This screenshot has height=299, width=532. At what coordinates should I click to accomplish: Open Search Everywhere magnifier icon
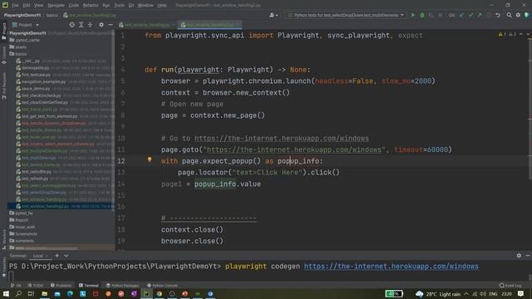509,15
